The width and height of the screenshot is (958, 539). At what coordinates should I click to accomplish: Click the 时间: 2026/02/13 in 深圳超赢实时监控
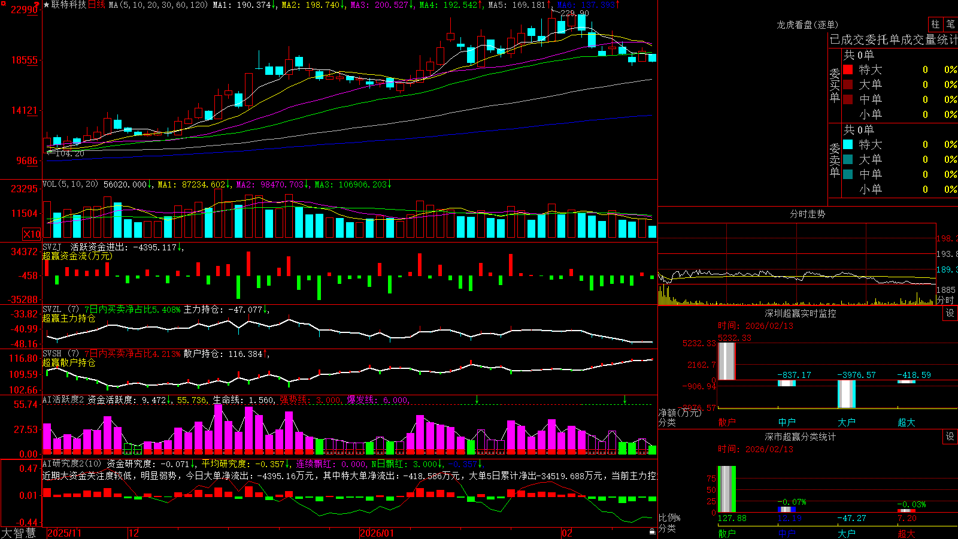[x=756, y=326]
